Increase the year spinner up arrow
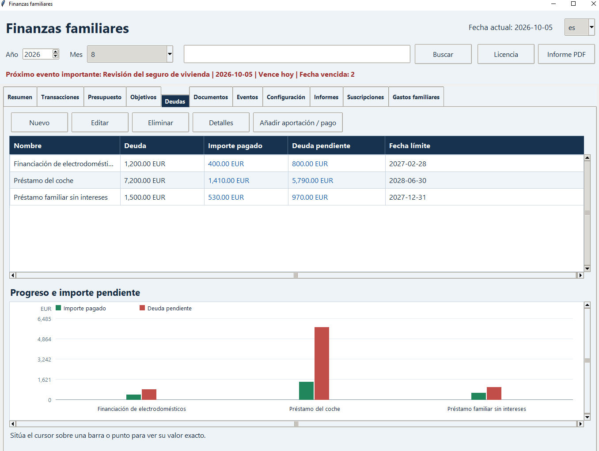 pyautogui.click(x=56, y=52)
